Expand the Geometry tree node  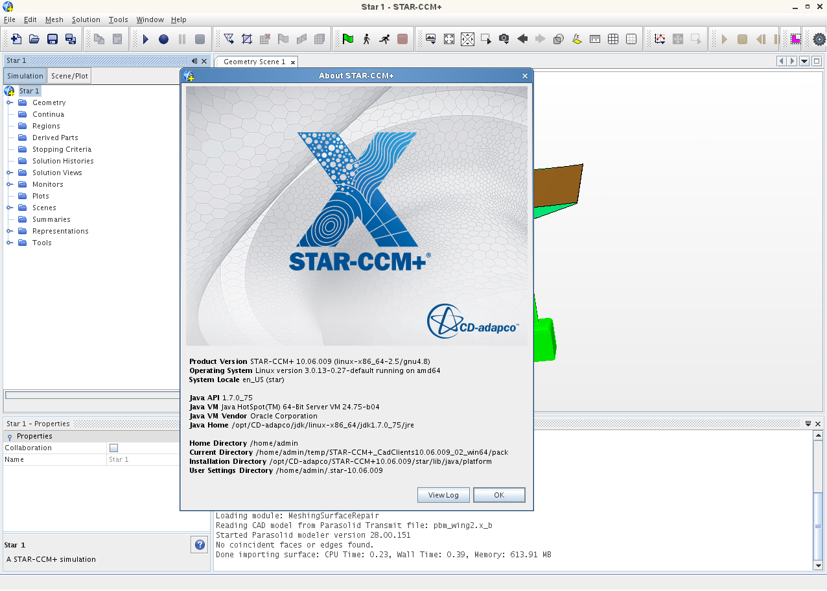(x=10, y=103)
